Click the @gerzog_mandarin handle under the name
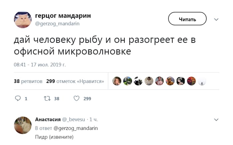This screenshot has width=233, height=145. coord(57,24)
